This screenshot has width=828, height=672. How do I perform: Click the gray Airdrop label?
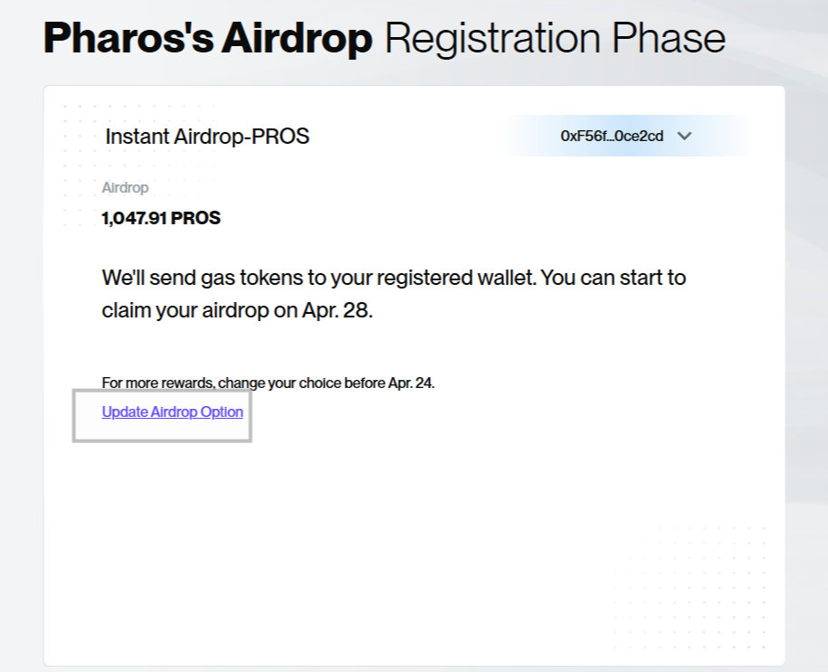tap(125, 188)
